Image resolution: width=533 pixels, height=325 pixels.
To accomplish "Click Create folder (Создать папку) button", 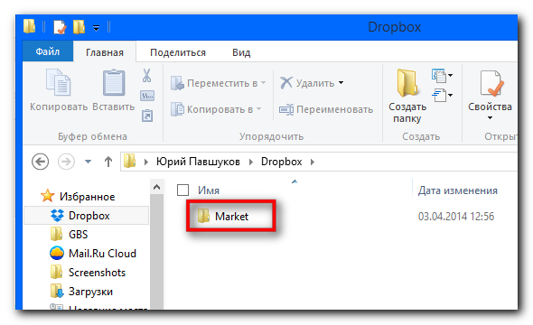I will click(x=407, y=96).
